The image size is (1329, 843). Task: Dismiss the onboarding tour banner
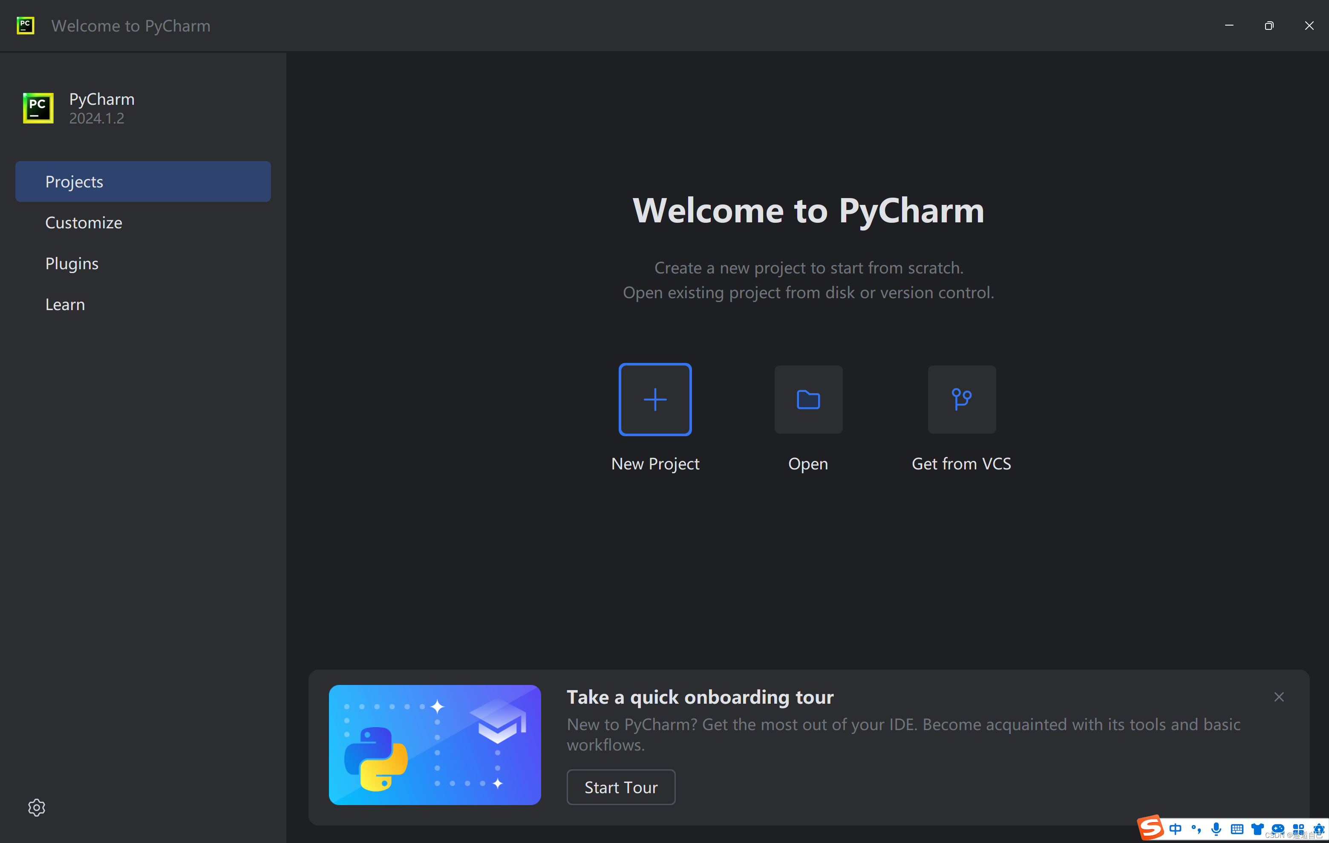(1279, 696)
